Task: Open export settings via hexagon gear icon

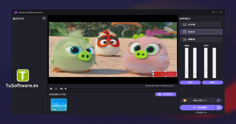Action: coord(219,107)
